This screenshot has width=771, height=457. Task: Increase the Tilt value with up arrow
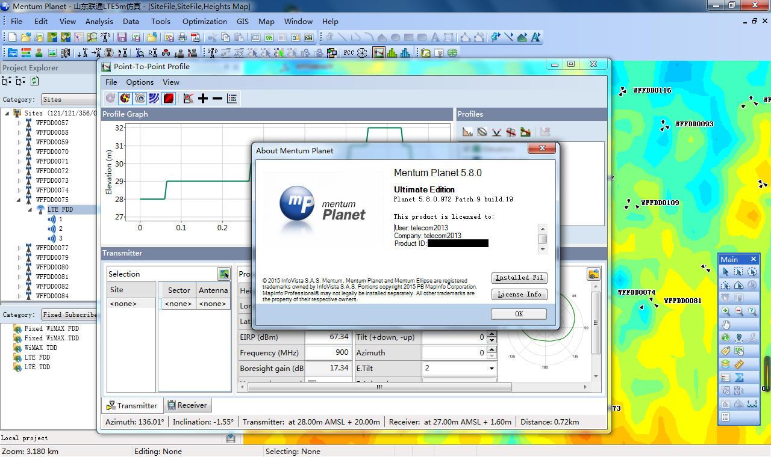click(x=492, y=334)
